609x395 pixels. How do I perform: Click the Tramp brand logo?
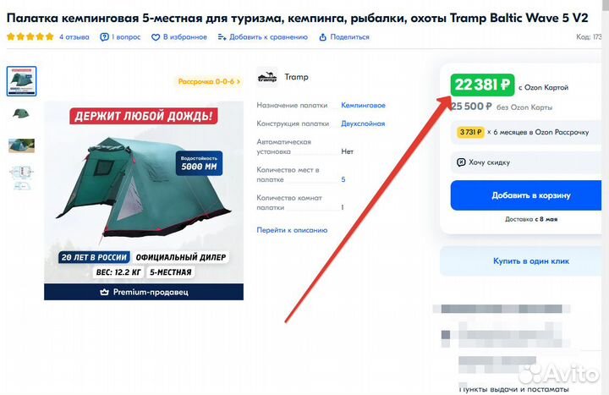[x=267, y=77]
